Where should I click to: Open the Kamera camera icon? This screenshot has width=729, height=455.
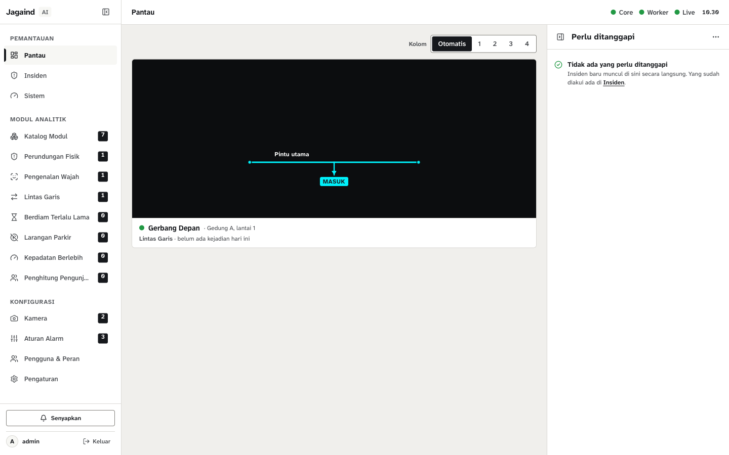[x=14, y=318]
